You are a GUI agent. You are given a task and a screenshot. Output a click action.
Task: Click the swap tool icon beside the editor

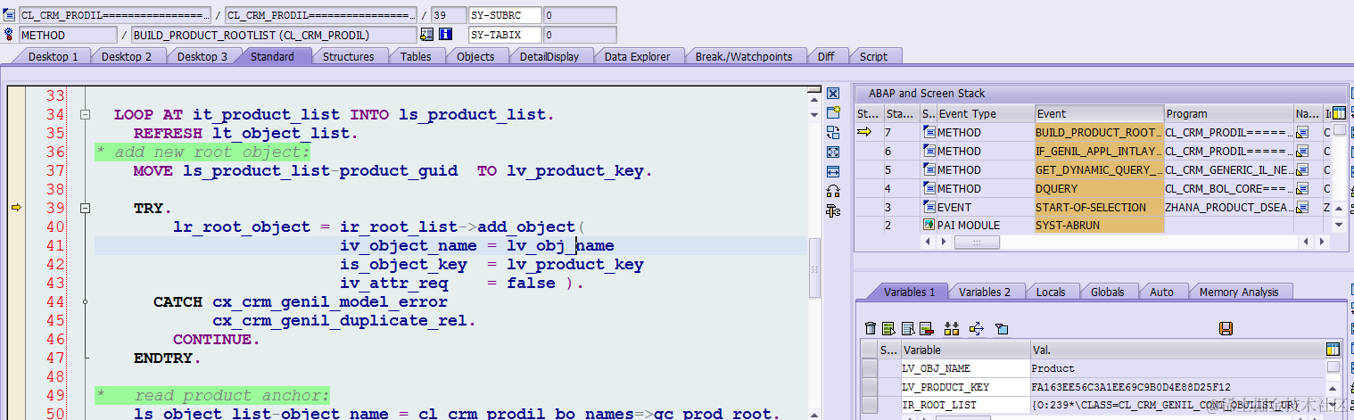pyautogui.click(x=833, y=132)
